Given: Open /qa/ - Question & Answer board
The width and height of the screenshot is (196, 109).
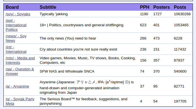Looking at the screenshot, I should (20, 71).
